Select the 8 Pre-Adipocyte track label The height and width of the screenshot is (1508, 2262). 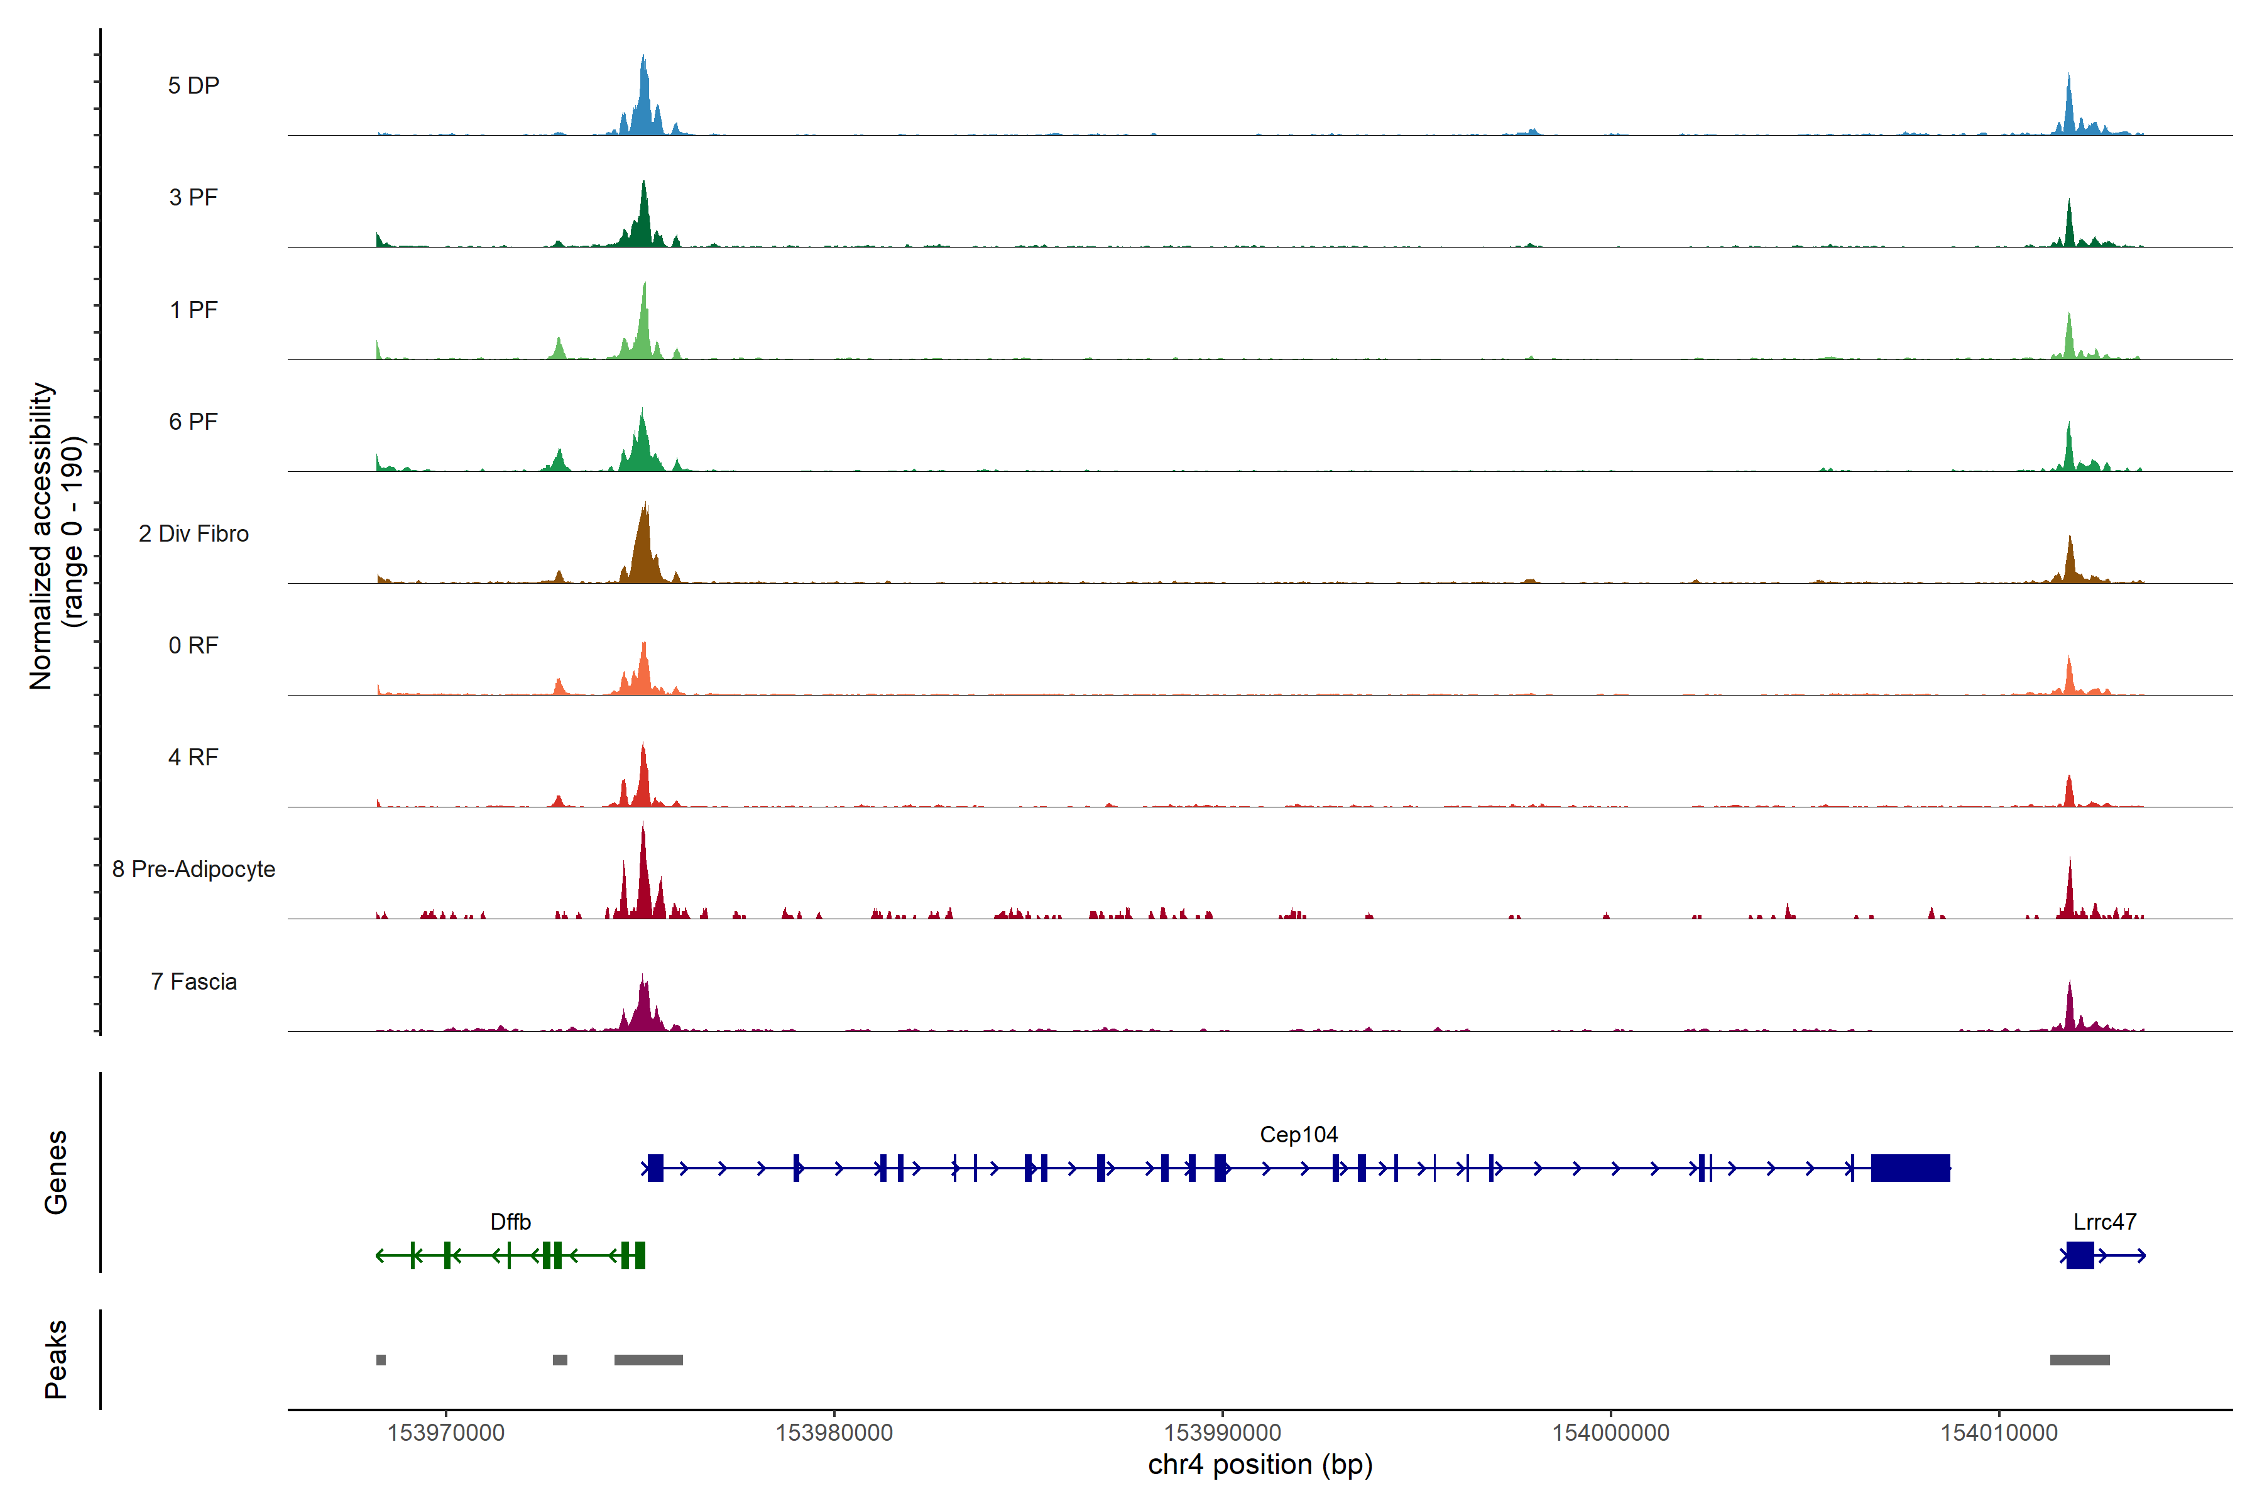pyautogui.click(x=194, y=870)
